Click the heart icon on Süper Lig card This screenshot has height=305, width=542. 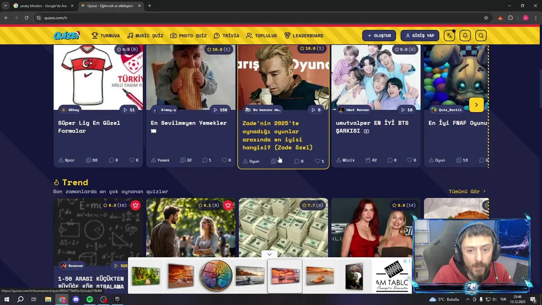point(132,160)
